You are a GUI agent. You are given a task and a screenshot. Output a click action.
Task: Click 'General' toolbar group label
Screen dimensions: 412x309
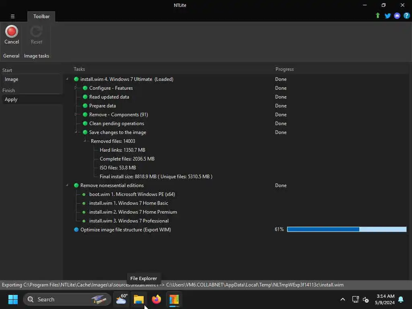point(11,56)
